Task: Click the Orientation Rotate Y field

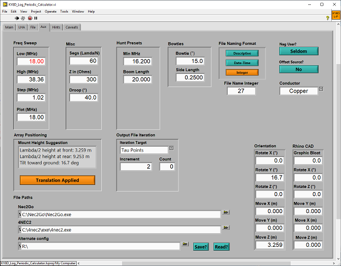Action: pos(270,177)
